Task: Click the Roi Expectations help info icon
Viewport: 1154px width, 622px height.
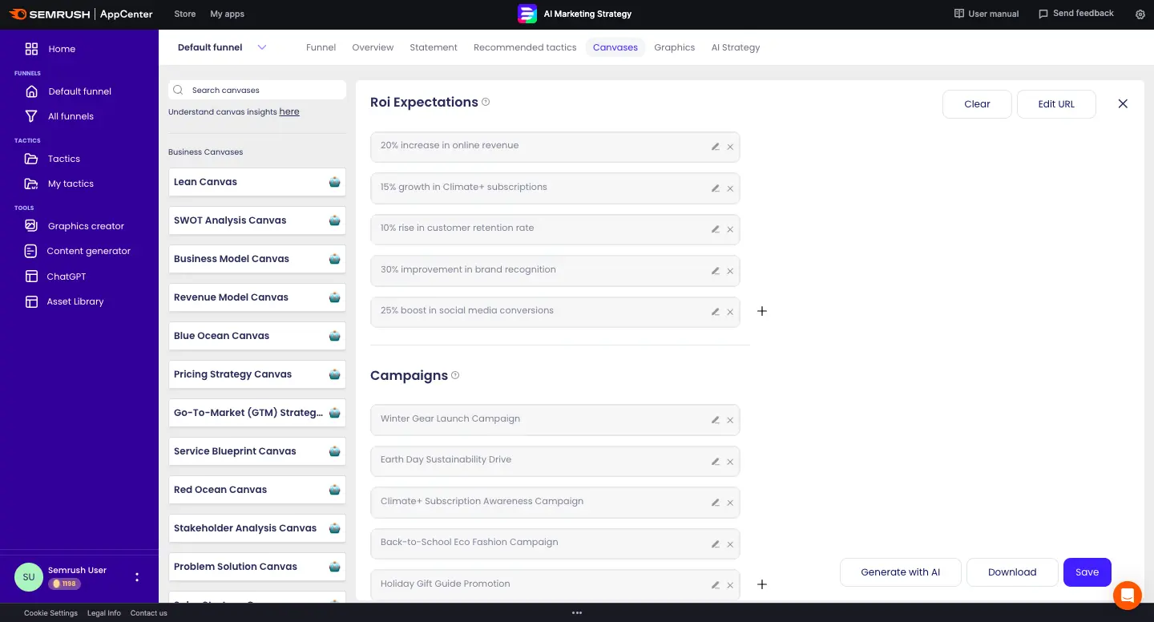Action: click(x=486, y=102)
